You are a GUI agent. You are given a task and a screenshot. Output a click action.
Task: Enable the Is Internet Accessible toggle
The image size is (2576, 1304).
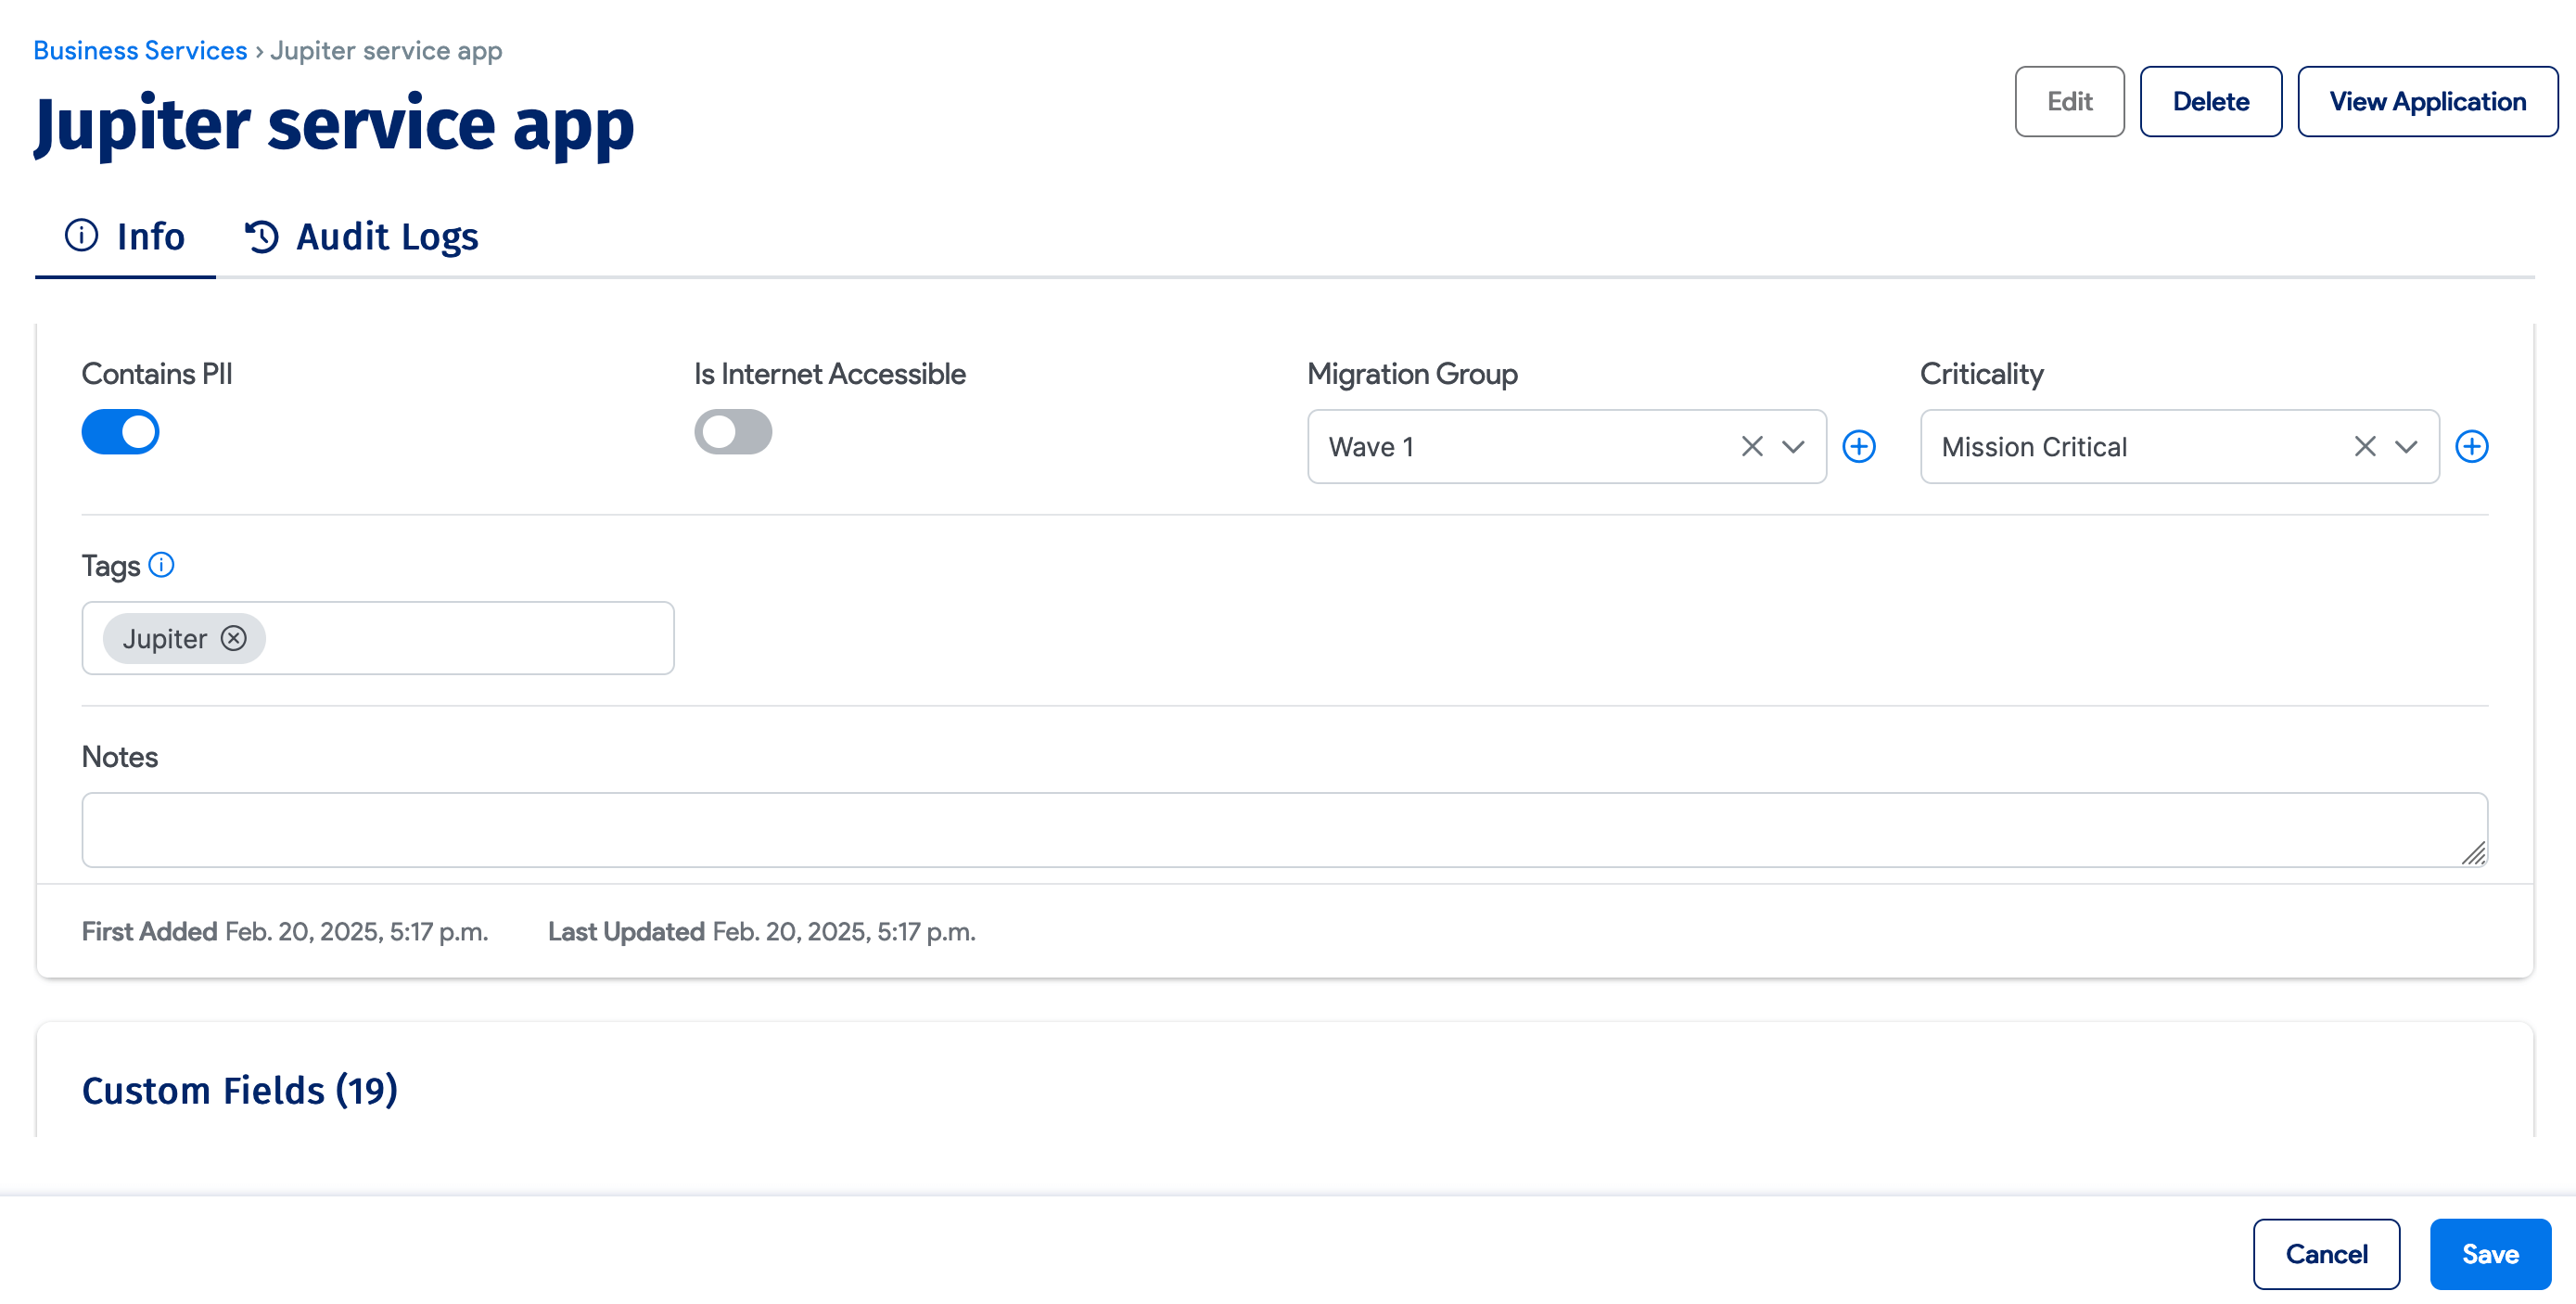coord(733,432)
